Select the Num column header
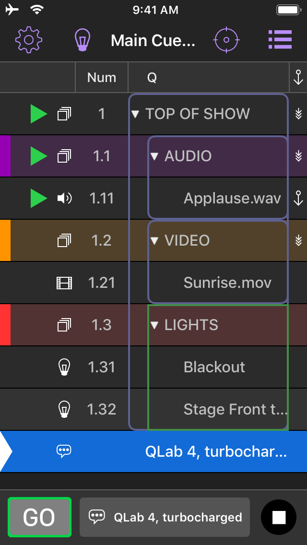The width and height of the screenshot is (307, 545). point(101,77)
